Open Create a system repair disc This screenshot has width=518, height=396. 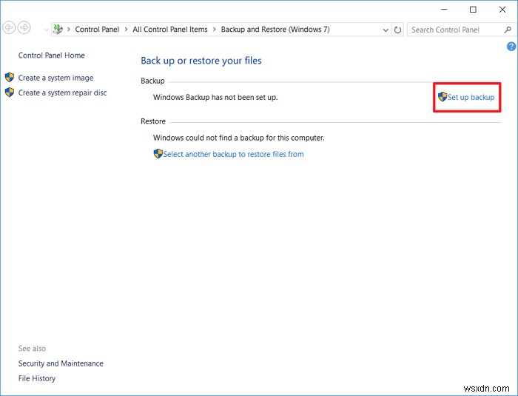(x=62, y=93)
